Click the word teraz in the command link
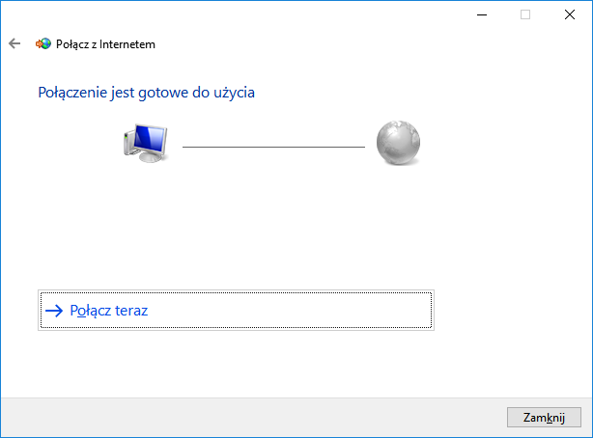This screenshot has width=593, height=438. 128,311
